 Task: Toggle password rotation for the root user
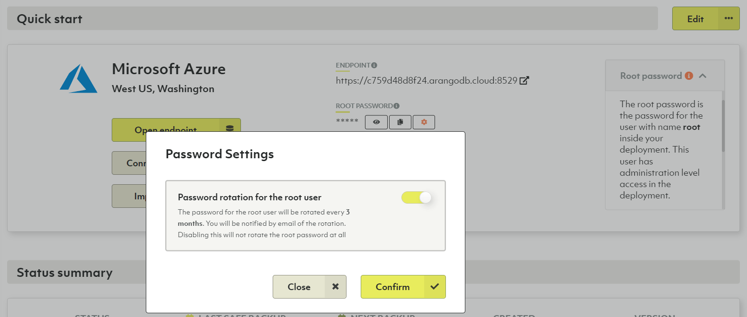click(417, 197)
